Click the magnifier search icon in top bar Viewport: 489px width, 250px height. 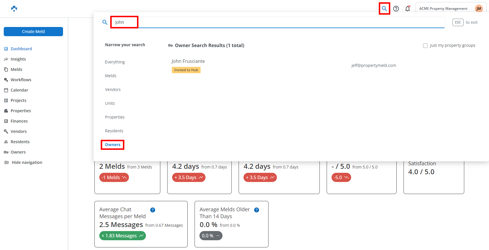click(x=384, y=9)
